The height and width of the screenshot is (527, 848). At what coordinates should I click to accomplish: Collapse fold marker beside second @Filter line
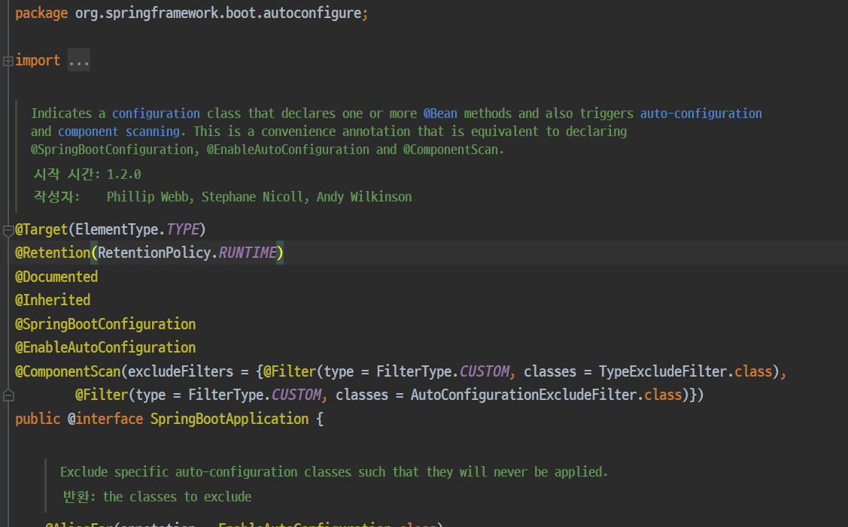click(8, 395)
